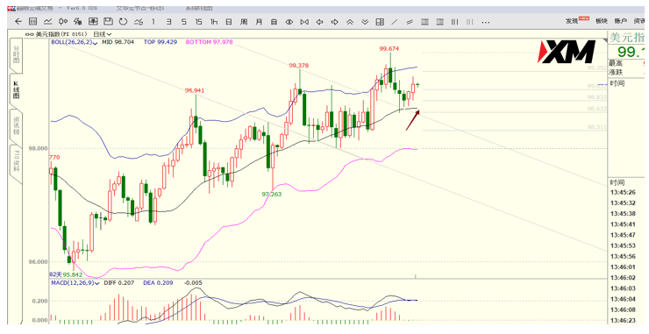Click the 99.674 high price label
Image resolution: width=649 pixels, height=334 pixels.
click(x=389, y=49)
